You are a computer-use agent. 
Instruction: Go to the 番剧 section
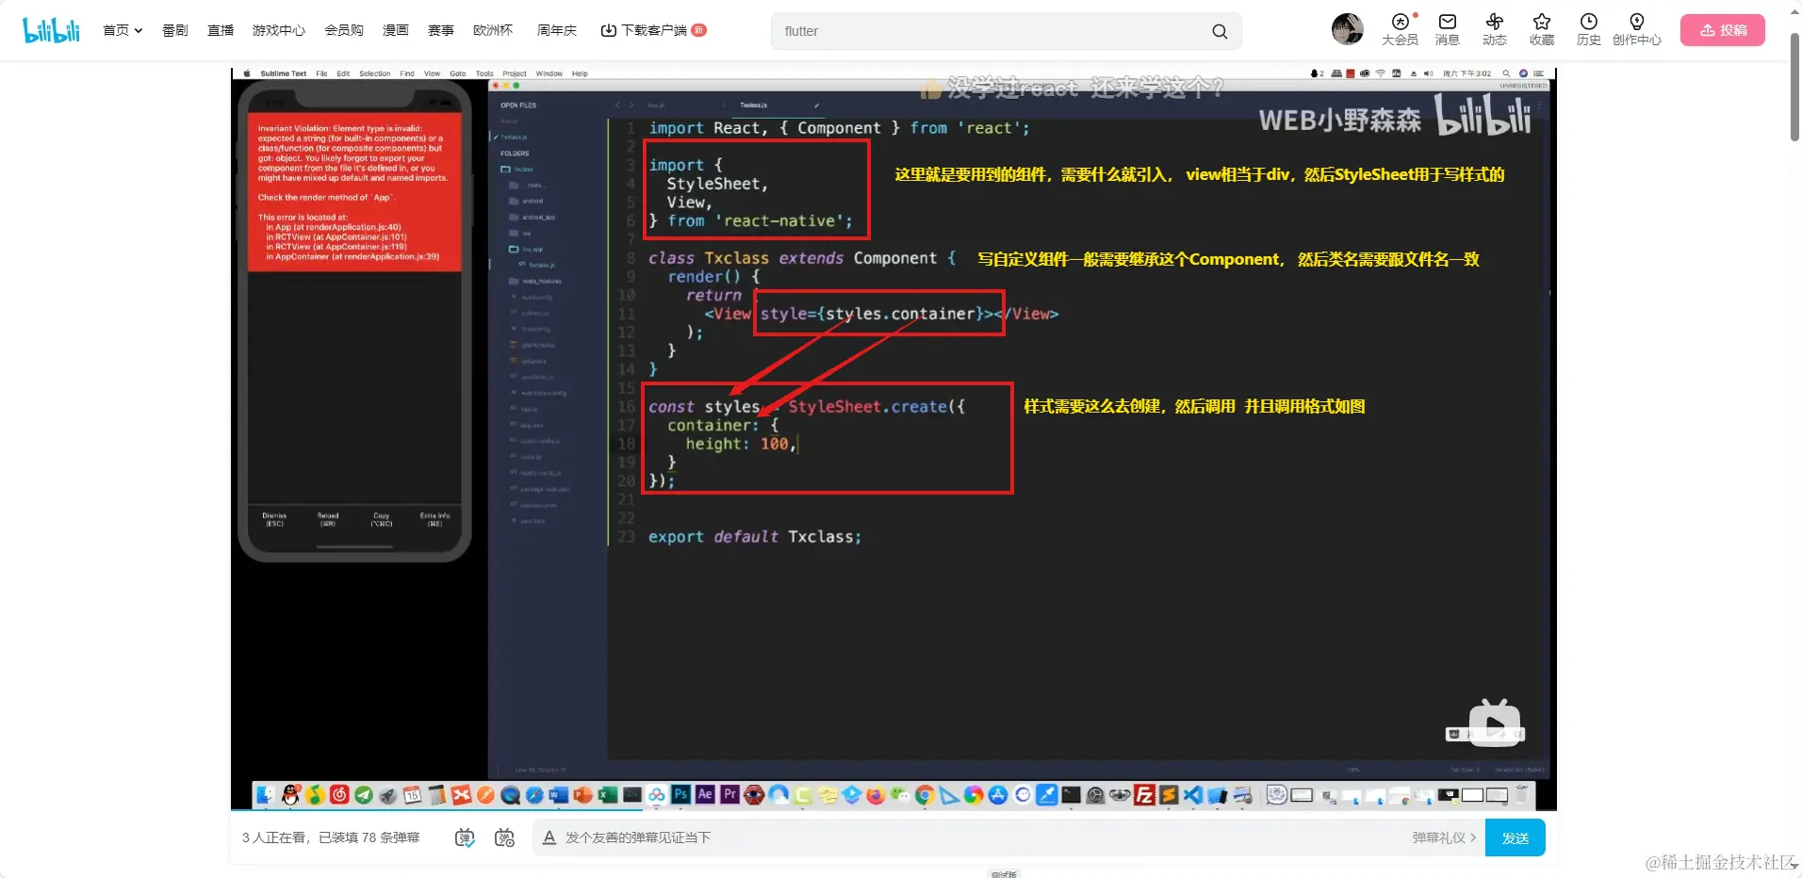point(175,30)
